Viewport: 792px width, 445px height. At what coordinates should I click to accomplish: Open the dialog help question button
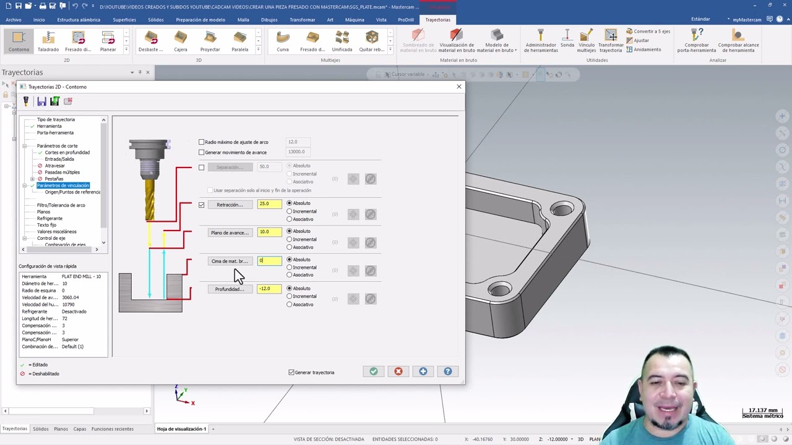(448, 371)
